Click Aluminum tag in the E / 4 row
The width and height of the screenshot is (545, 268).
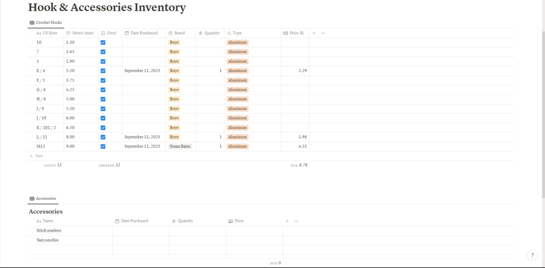pos(238,71)
